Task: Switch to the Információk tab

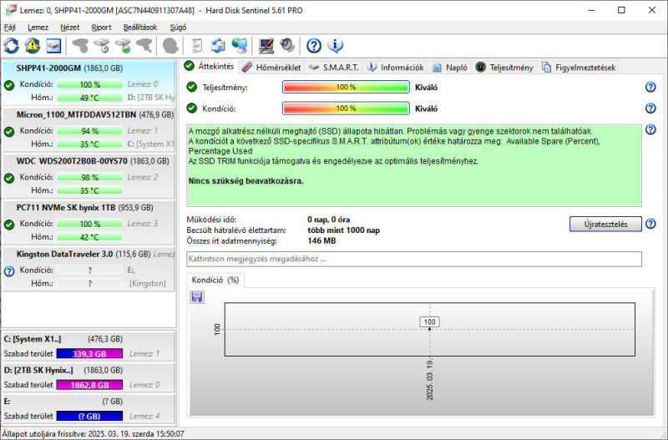Action: (x=396, y=68)
